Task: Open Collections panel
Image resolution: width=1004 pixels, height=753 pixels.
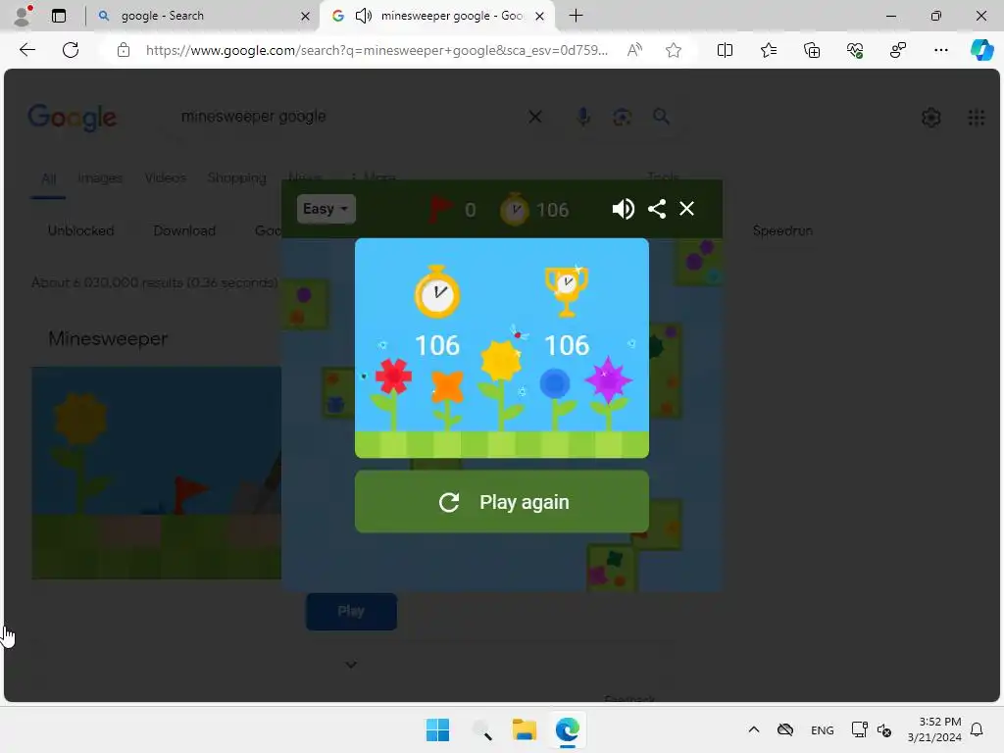Action: coord(811,50)
